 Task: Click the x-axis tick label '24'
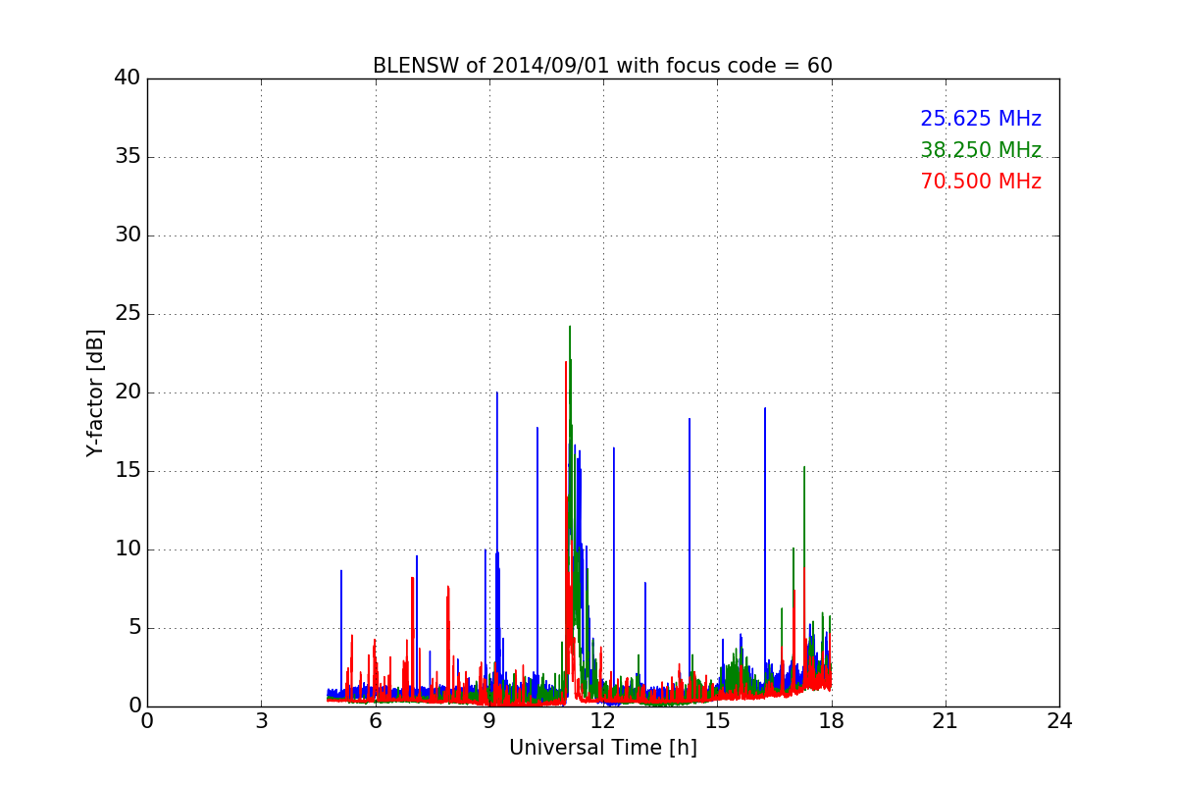coord(1059,721)
